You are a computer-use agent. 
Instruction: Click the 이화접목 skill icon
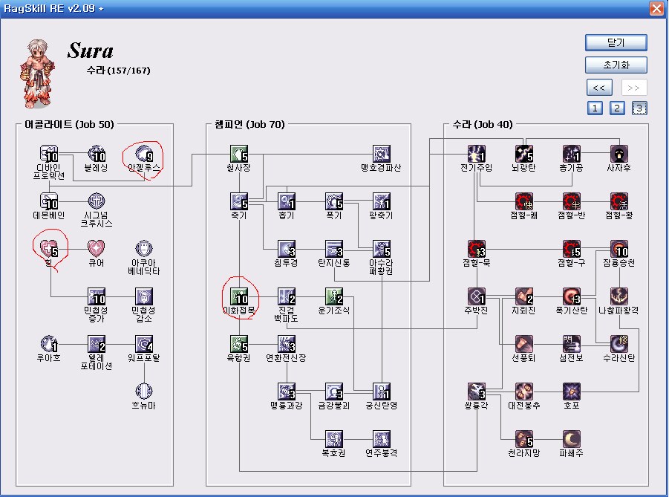(x=239, y=296)
